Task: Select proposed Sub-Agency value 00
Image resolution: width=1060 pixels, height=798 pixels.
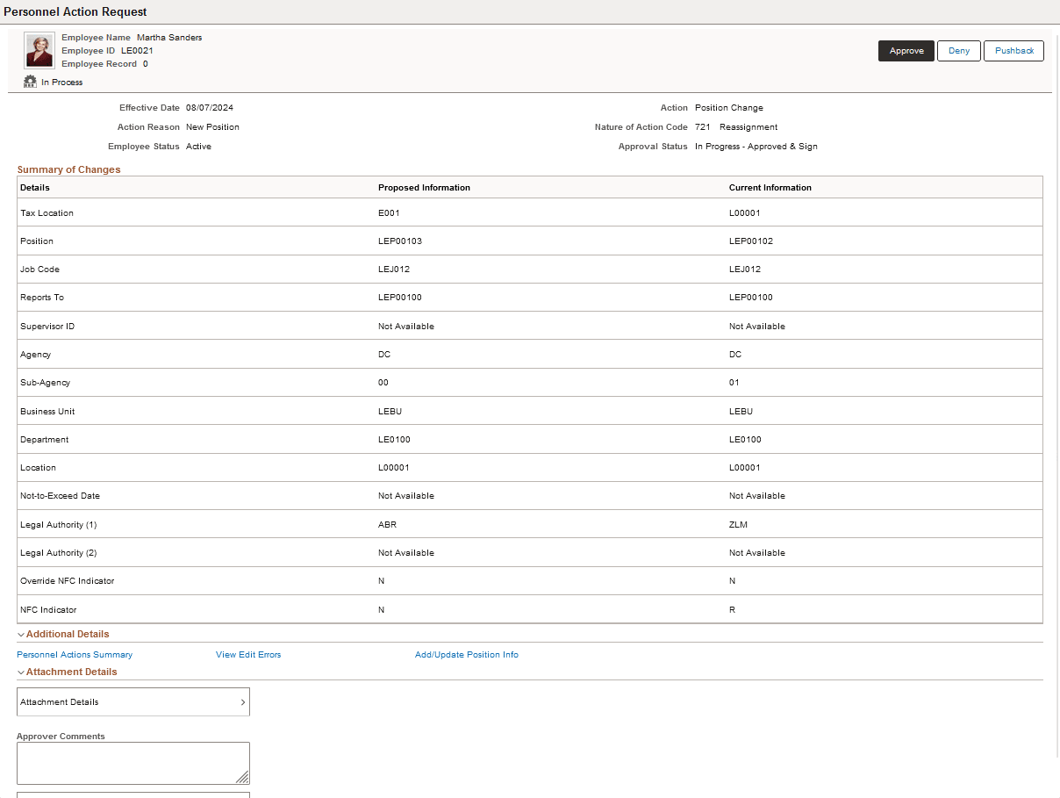Action: pyautogui.click(x=383, y=383)
